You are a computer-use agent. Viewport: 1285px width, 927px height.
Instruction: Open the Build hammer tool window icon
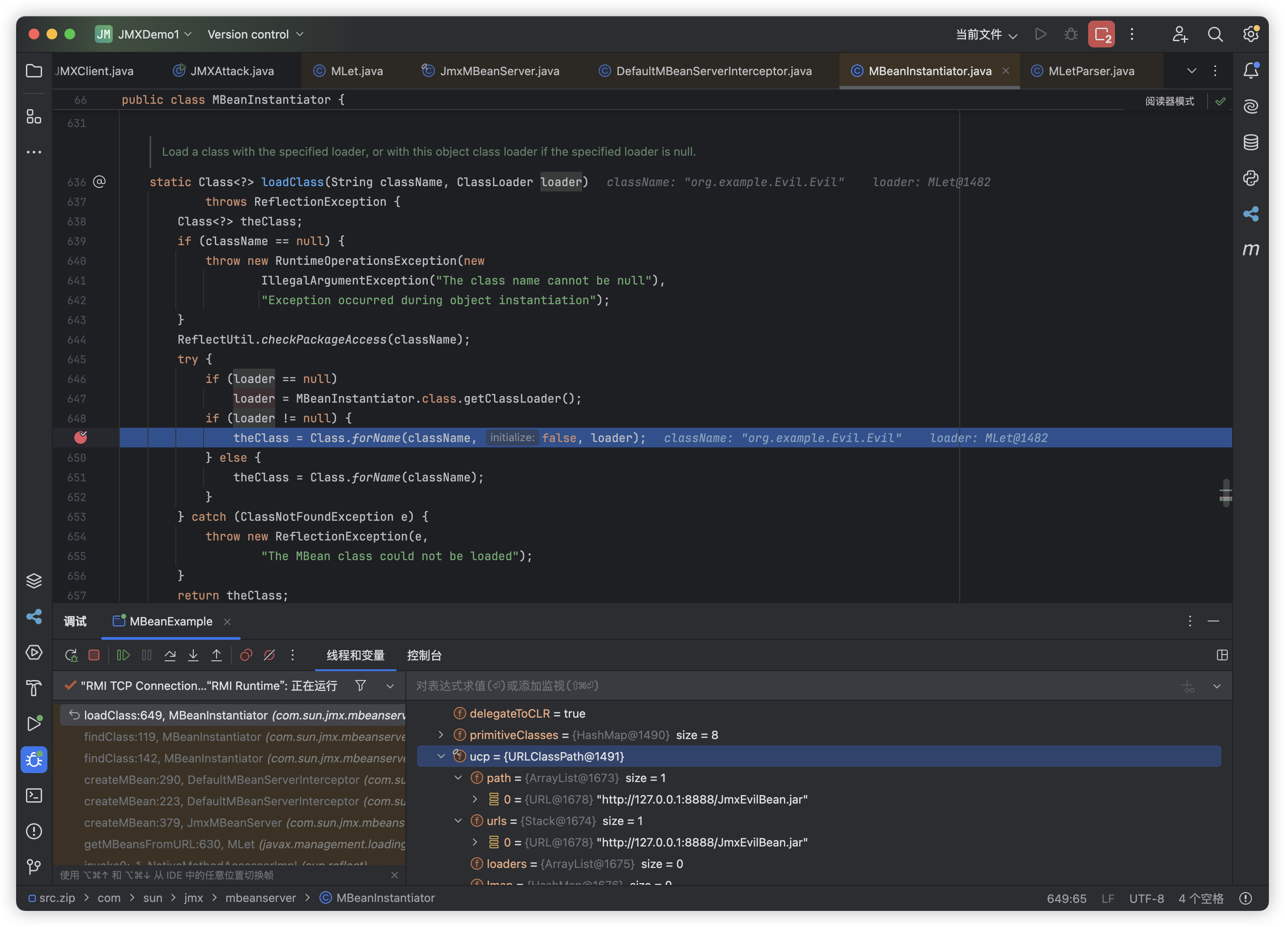click(x=34, y=688)
